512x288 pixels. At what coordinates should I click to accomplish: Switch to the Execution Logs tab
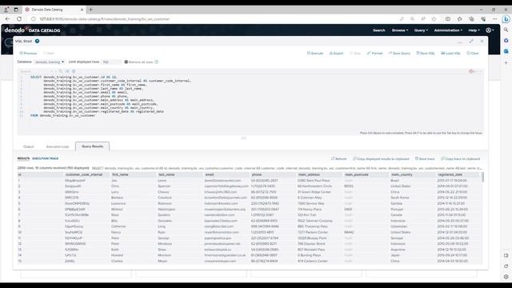[x=58, y=146]
